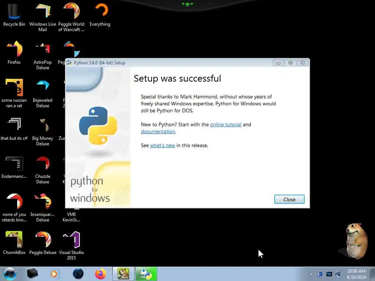Select the ChomikBox desktop icon
Viewport: 375px width, 281px height.
(14, 243)
